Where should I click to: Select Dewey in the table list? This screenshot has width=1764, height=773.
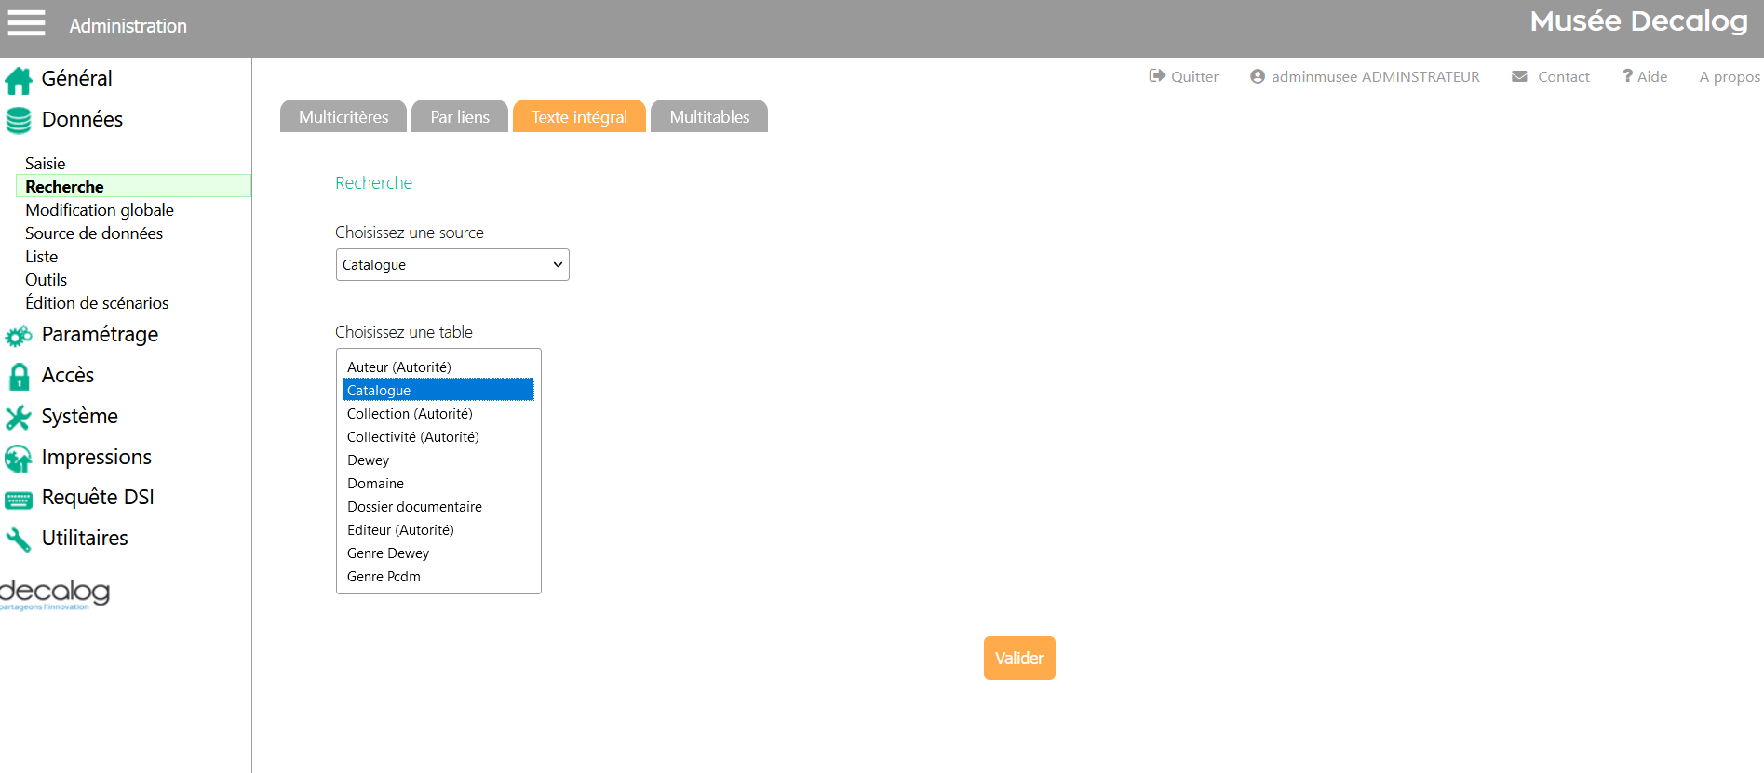(369, 460)
